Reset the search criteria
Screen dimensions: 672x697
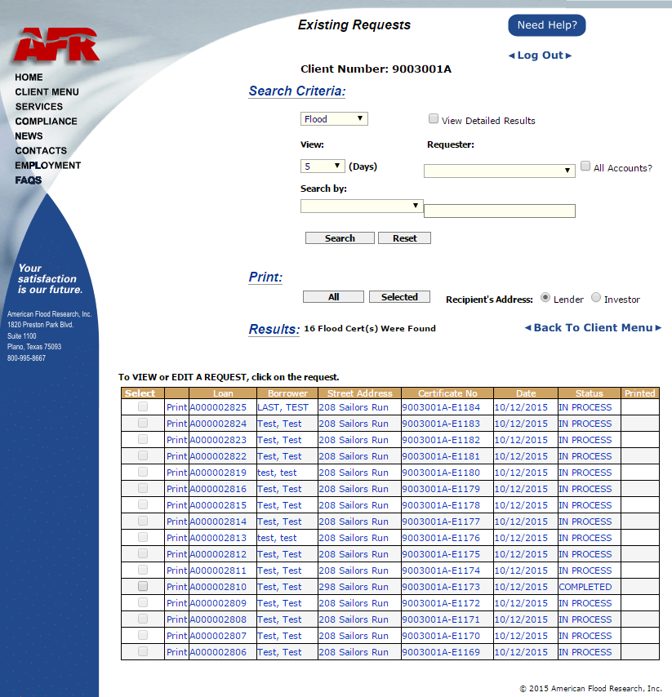(x=404, y=238)
